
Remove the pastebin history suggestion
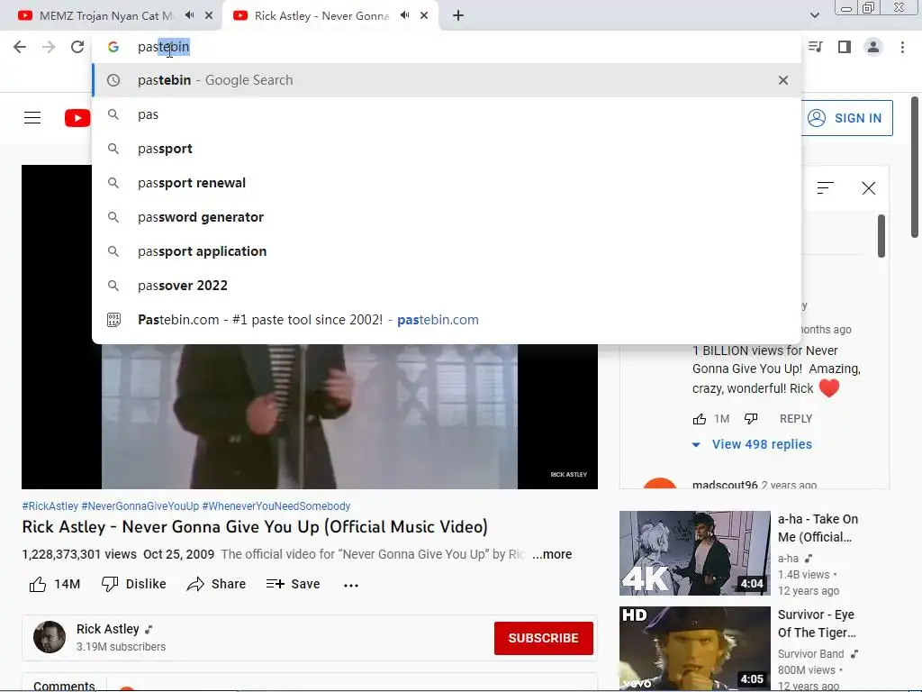point(783,80)
